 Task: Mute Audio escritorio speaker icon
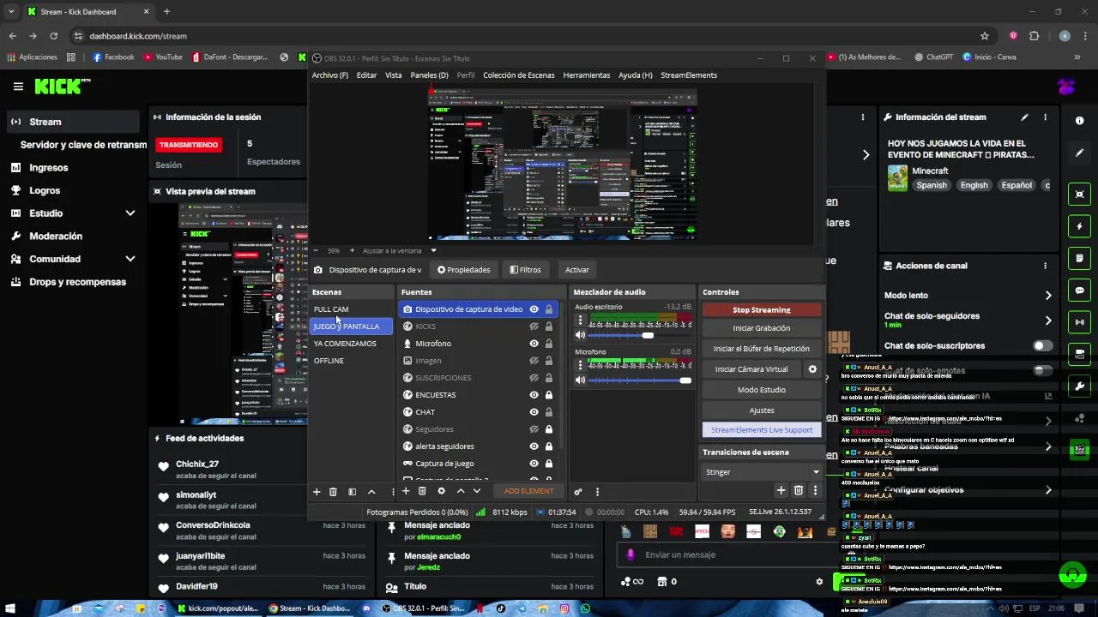coord(580,335)
